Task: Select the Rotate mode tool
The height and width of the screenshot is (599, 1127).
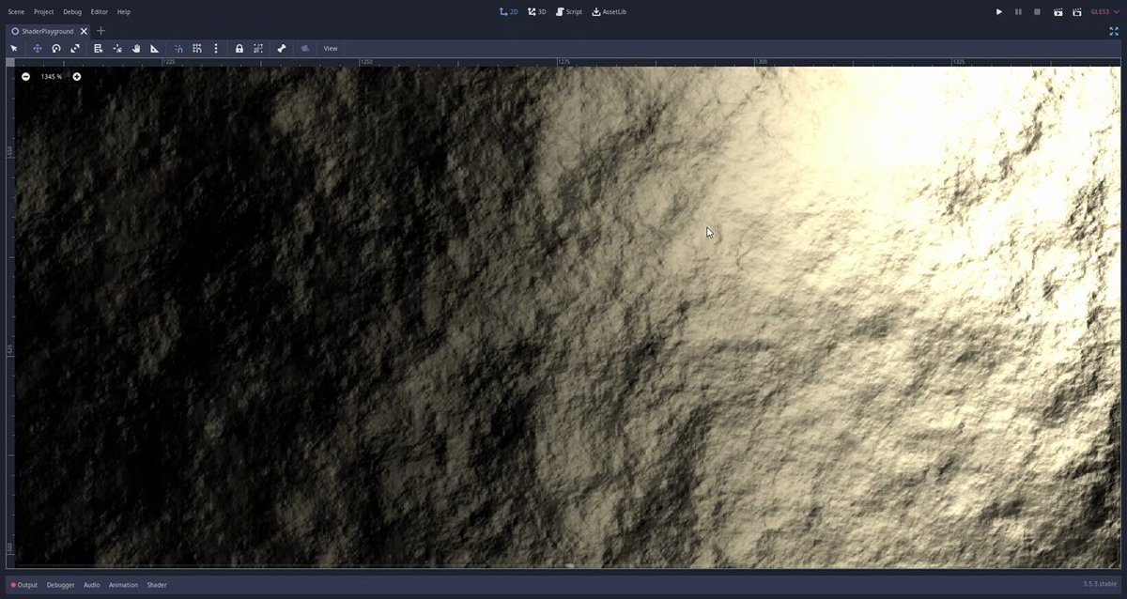Action: tap(56, 48)
